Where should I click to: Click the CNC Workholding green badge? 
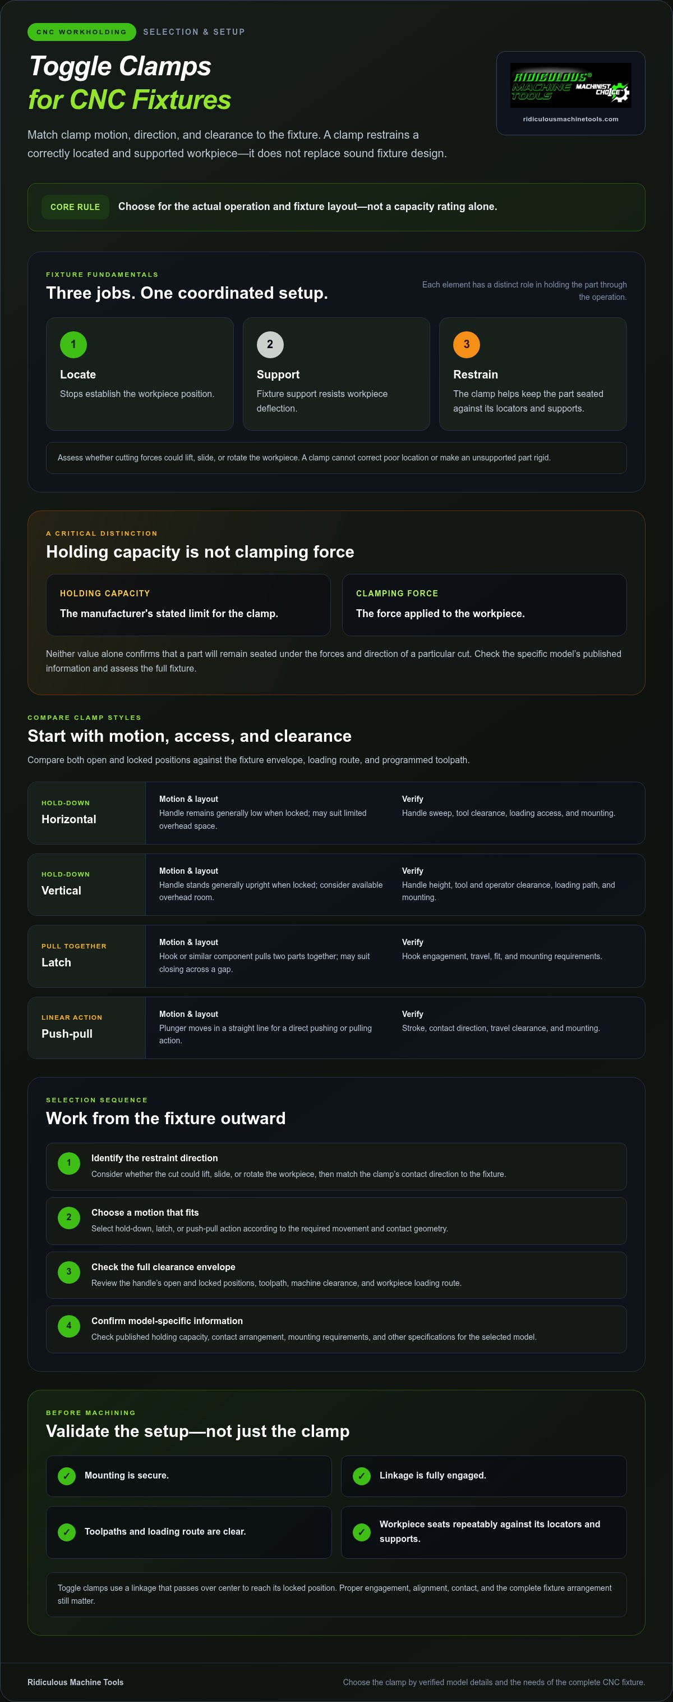(x=82, y=31)
